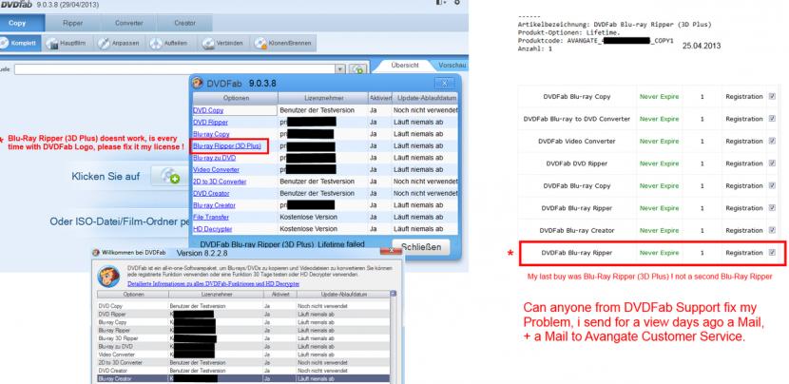
Task: Select 2D to 3D Converter row in welcome window
Action: tap(243, 362)
